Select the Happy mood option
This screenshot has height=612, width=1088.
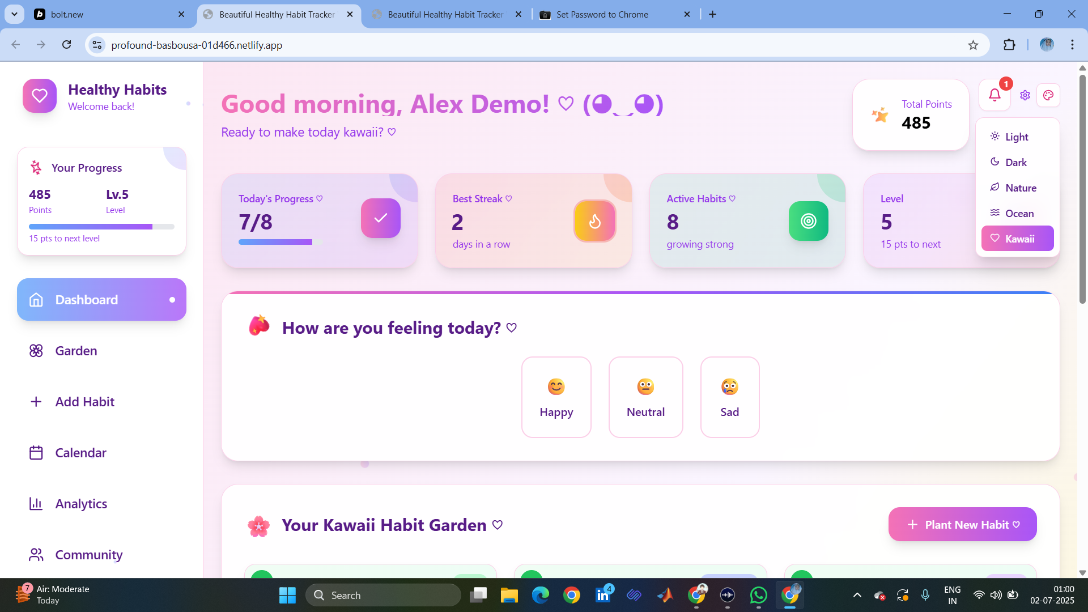tap(556, 397)
